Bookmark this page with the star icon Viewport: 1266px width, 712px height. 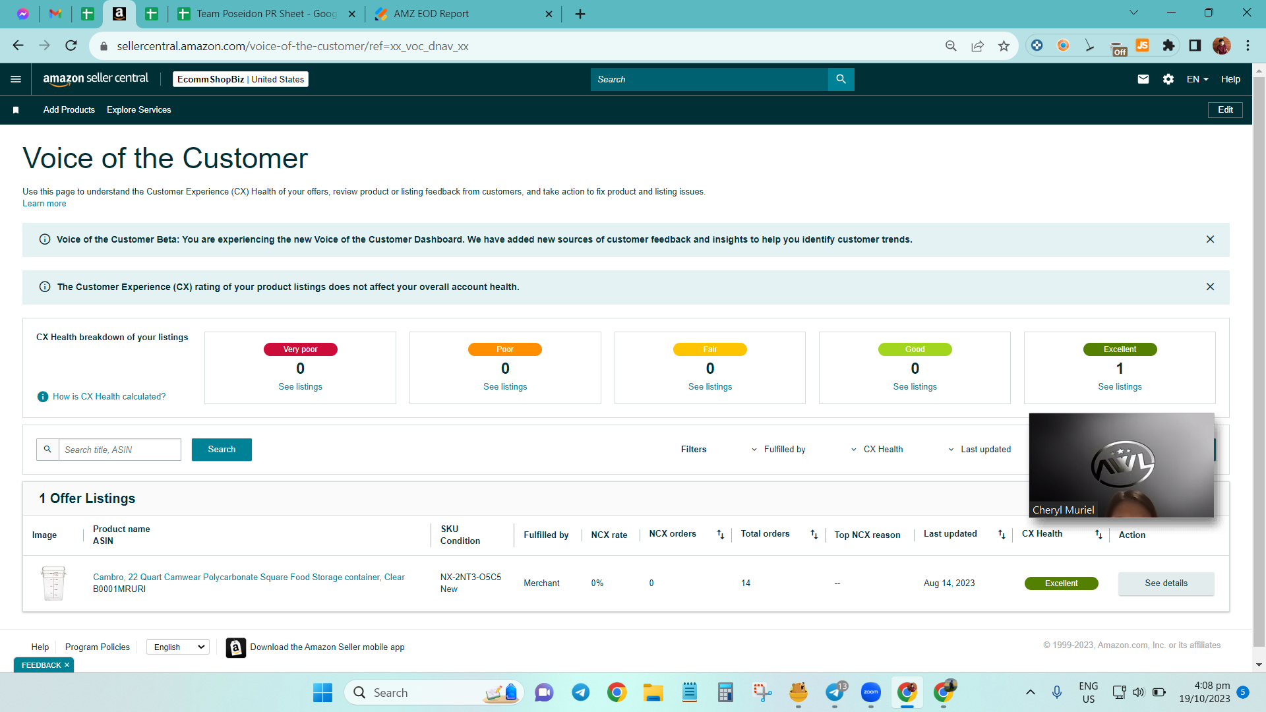1004,45
